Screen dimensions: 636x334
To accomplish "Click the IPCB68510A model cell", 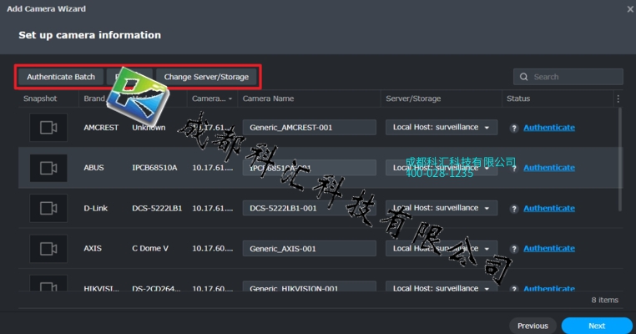I will pyautogui.click(x=154, y=168).
